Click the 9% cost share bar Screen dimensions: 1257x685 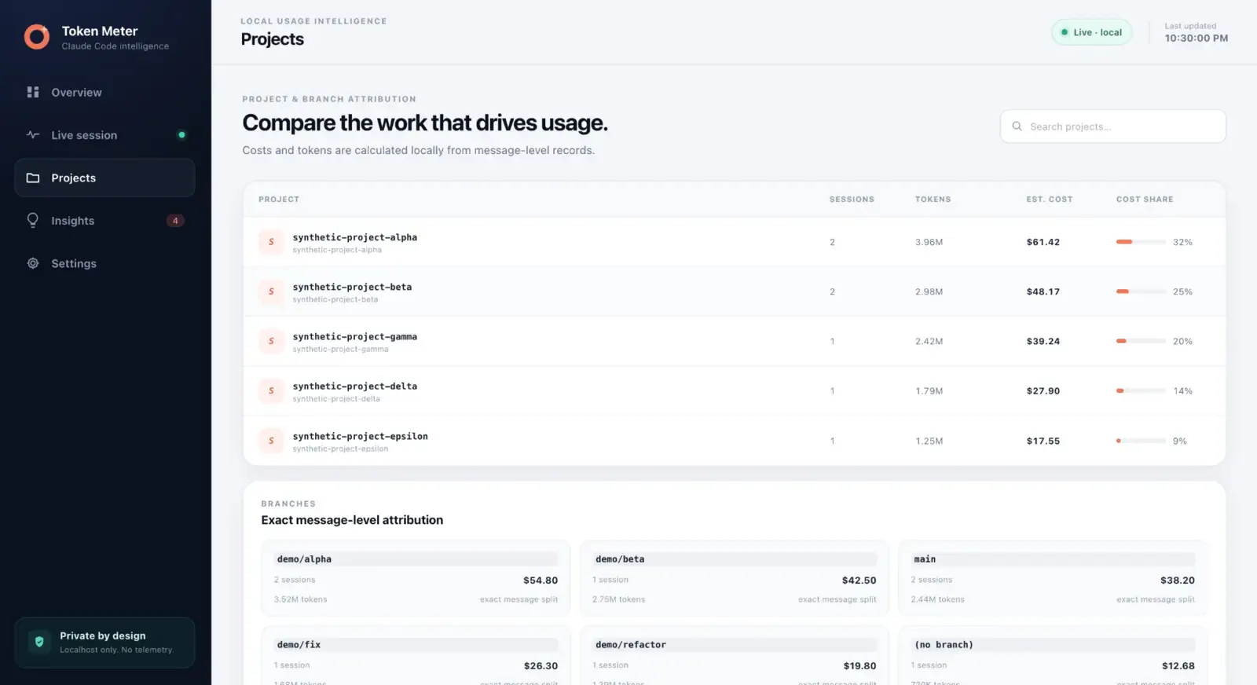coord(1141,441)
